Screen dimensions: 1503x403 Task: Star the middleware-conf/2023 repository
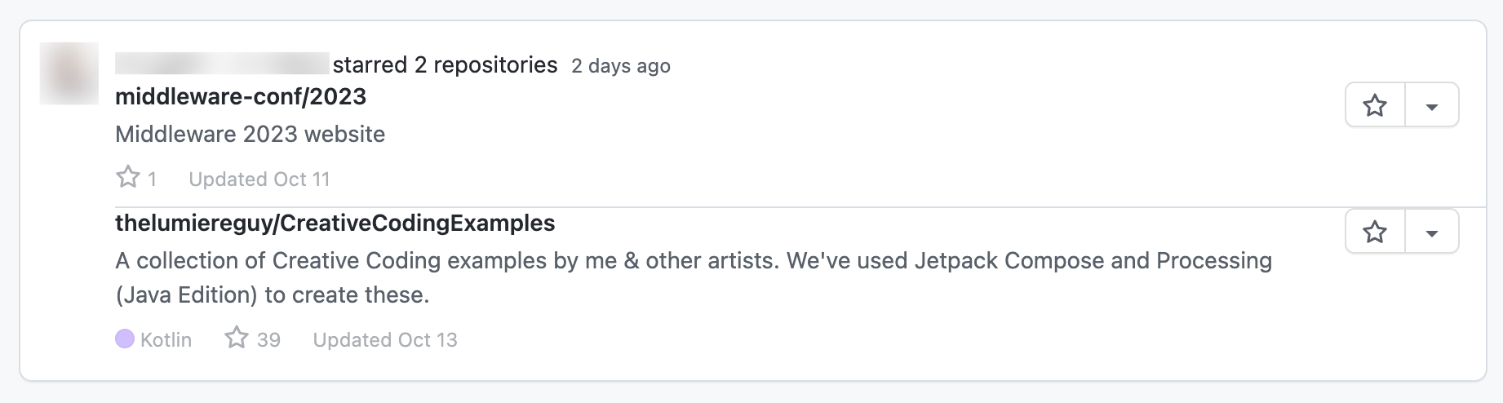click(1375, 105)
